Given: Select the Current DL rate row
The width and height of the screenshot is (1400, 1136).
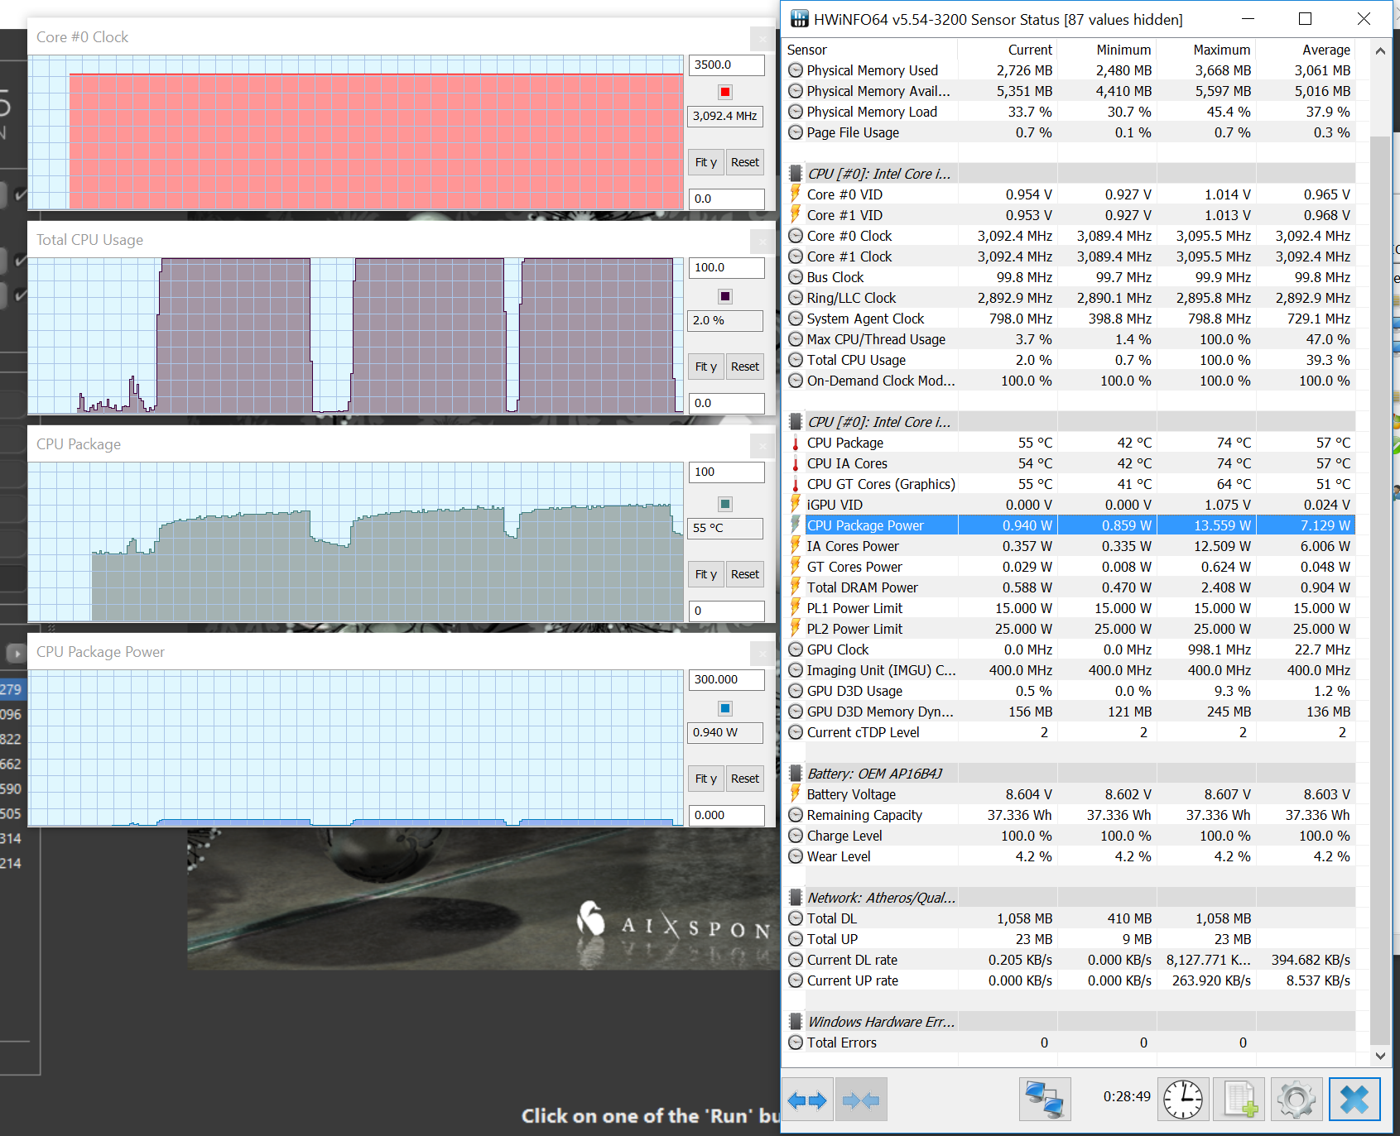Looking at the screenshot, I should (x=1070, y=960).
